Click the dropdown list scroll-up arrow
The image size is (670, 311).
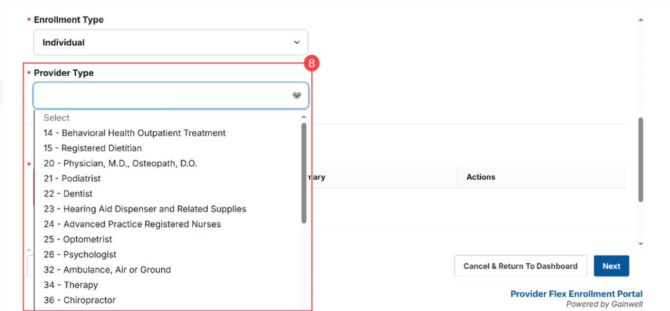(x=304, y=117)
